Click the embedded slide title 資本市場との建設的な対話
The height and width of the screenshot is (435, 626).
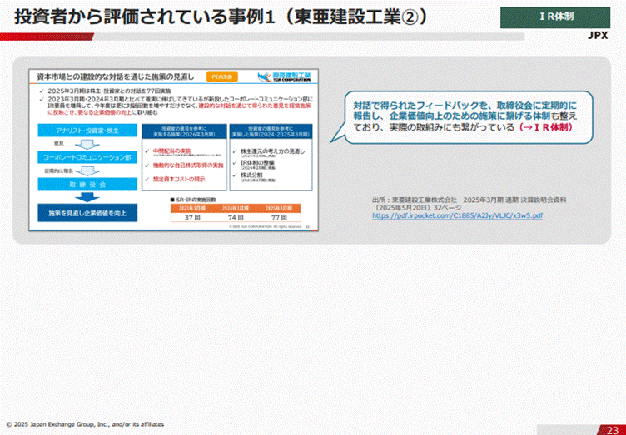pyautogui.click(x=115, y=77)
